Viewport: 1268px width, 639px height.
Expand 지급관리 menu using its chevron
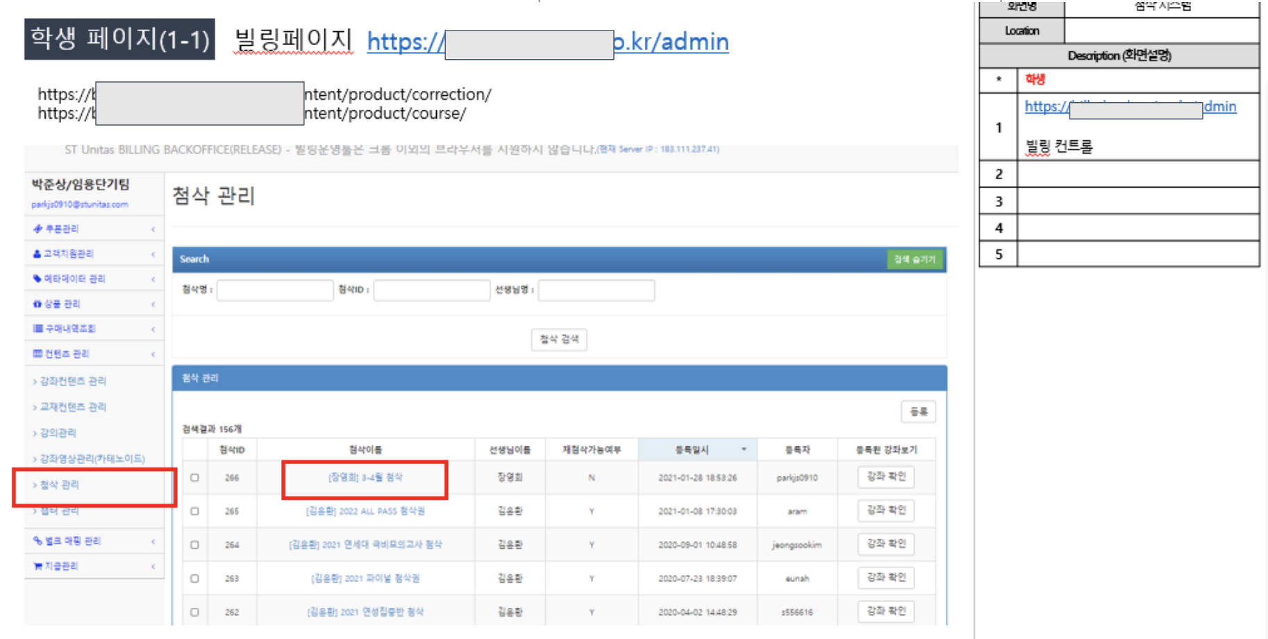coord(153,567)
